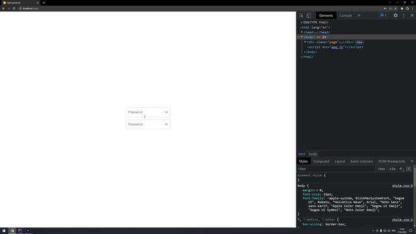Click the flex badge on the page div

(x=359, y=42)
